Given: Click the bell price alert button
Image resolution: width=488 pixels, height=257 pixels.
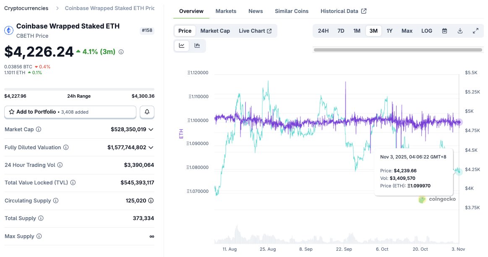Looking at the screenshot, I should point(147,112).
